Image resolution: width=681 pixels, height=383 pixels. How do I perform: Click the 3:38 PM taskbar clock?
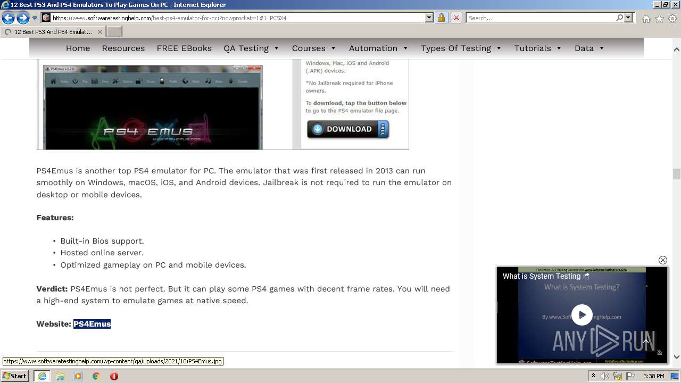point(653,376)
